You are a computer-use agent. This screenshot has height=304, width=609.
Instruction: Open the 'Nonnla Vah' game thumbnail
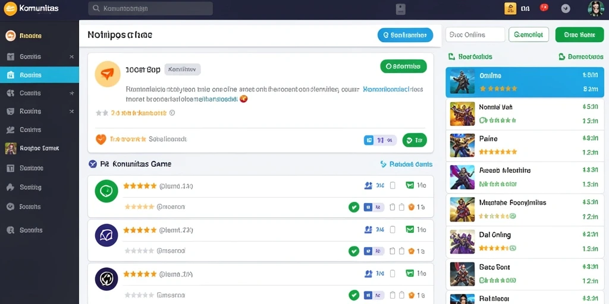point(462,114)
